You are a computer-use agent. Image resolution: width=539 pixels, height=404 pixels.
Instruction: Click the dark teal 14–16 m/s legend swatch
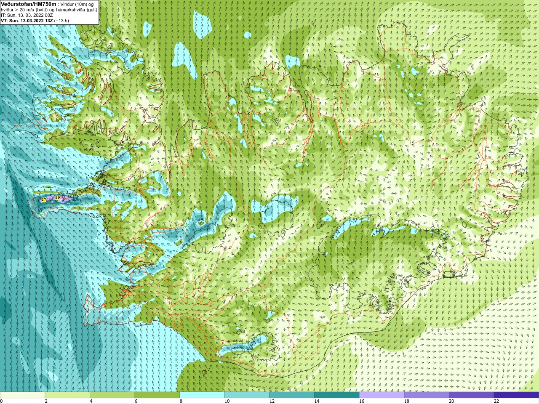click(x=337, y=395)
